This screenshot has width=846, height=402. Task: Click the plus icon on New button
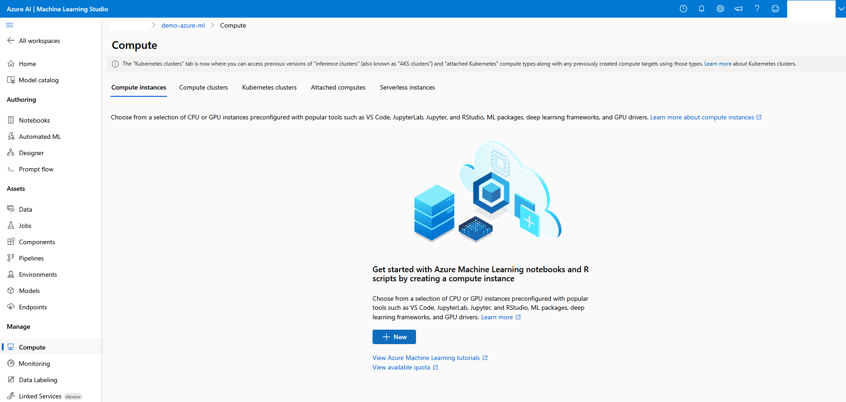[386, 337]
